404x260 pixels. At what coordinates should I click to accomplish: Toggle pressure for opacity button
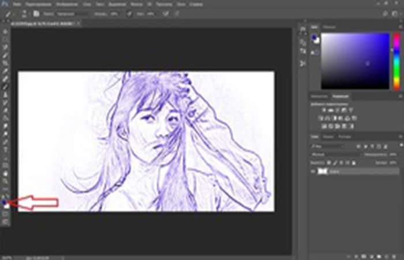(x=130, y=14)
